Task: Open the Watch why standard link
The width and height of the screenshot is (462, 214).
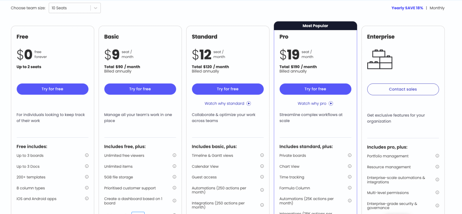Action: [224, 103]
